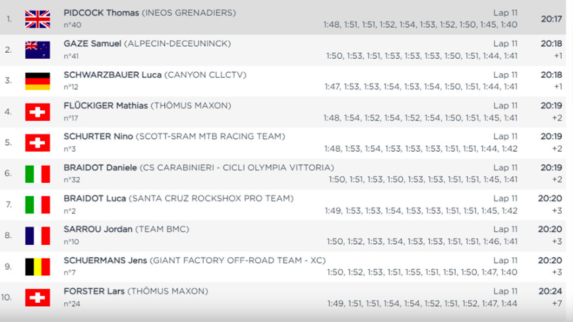Screen dimensions: 573x322
Task: Click the Belgian flag beside SCHUERMANS Jens
Action: pos(38,267)
